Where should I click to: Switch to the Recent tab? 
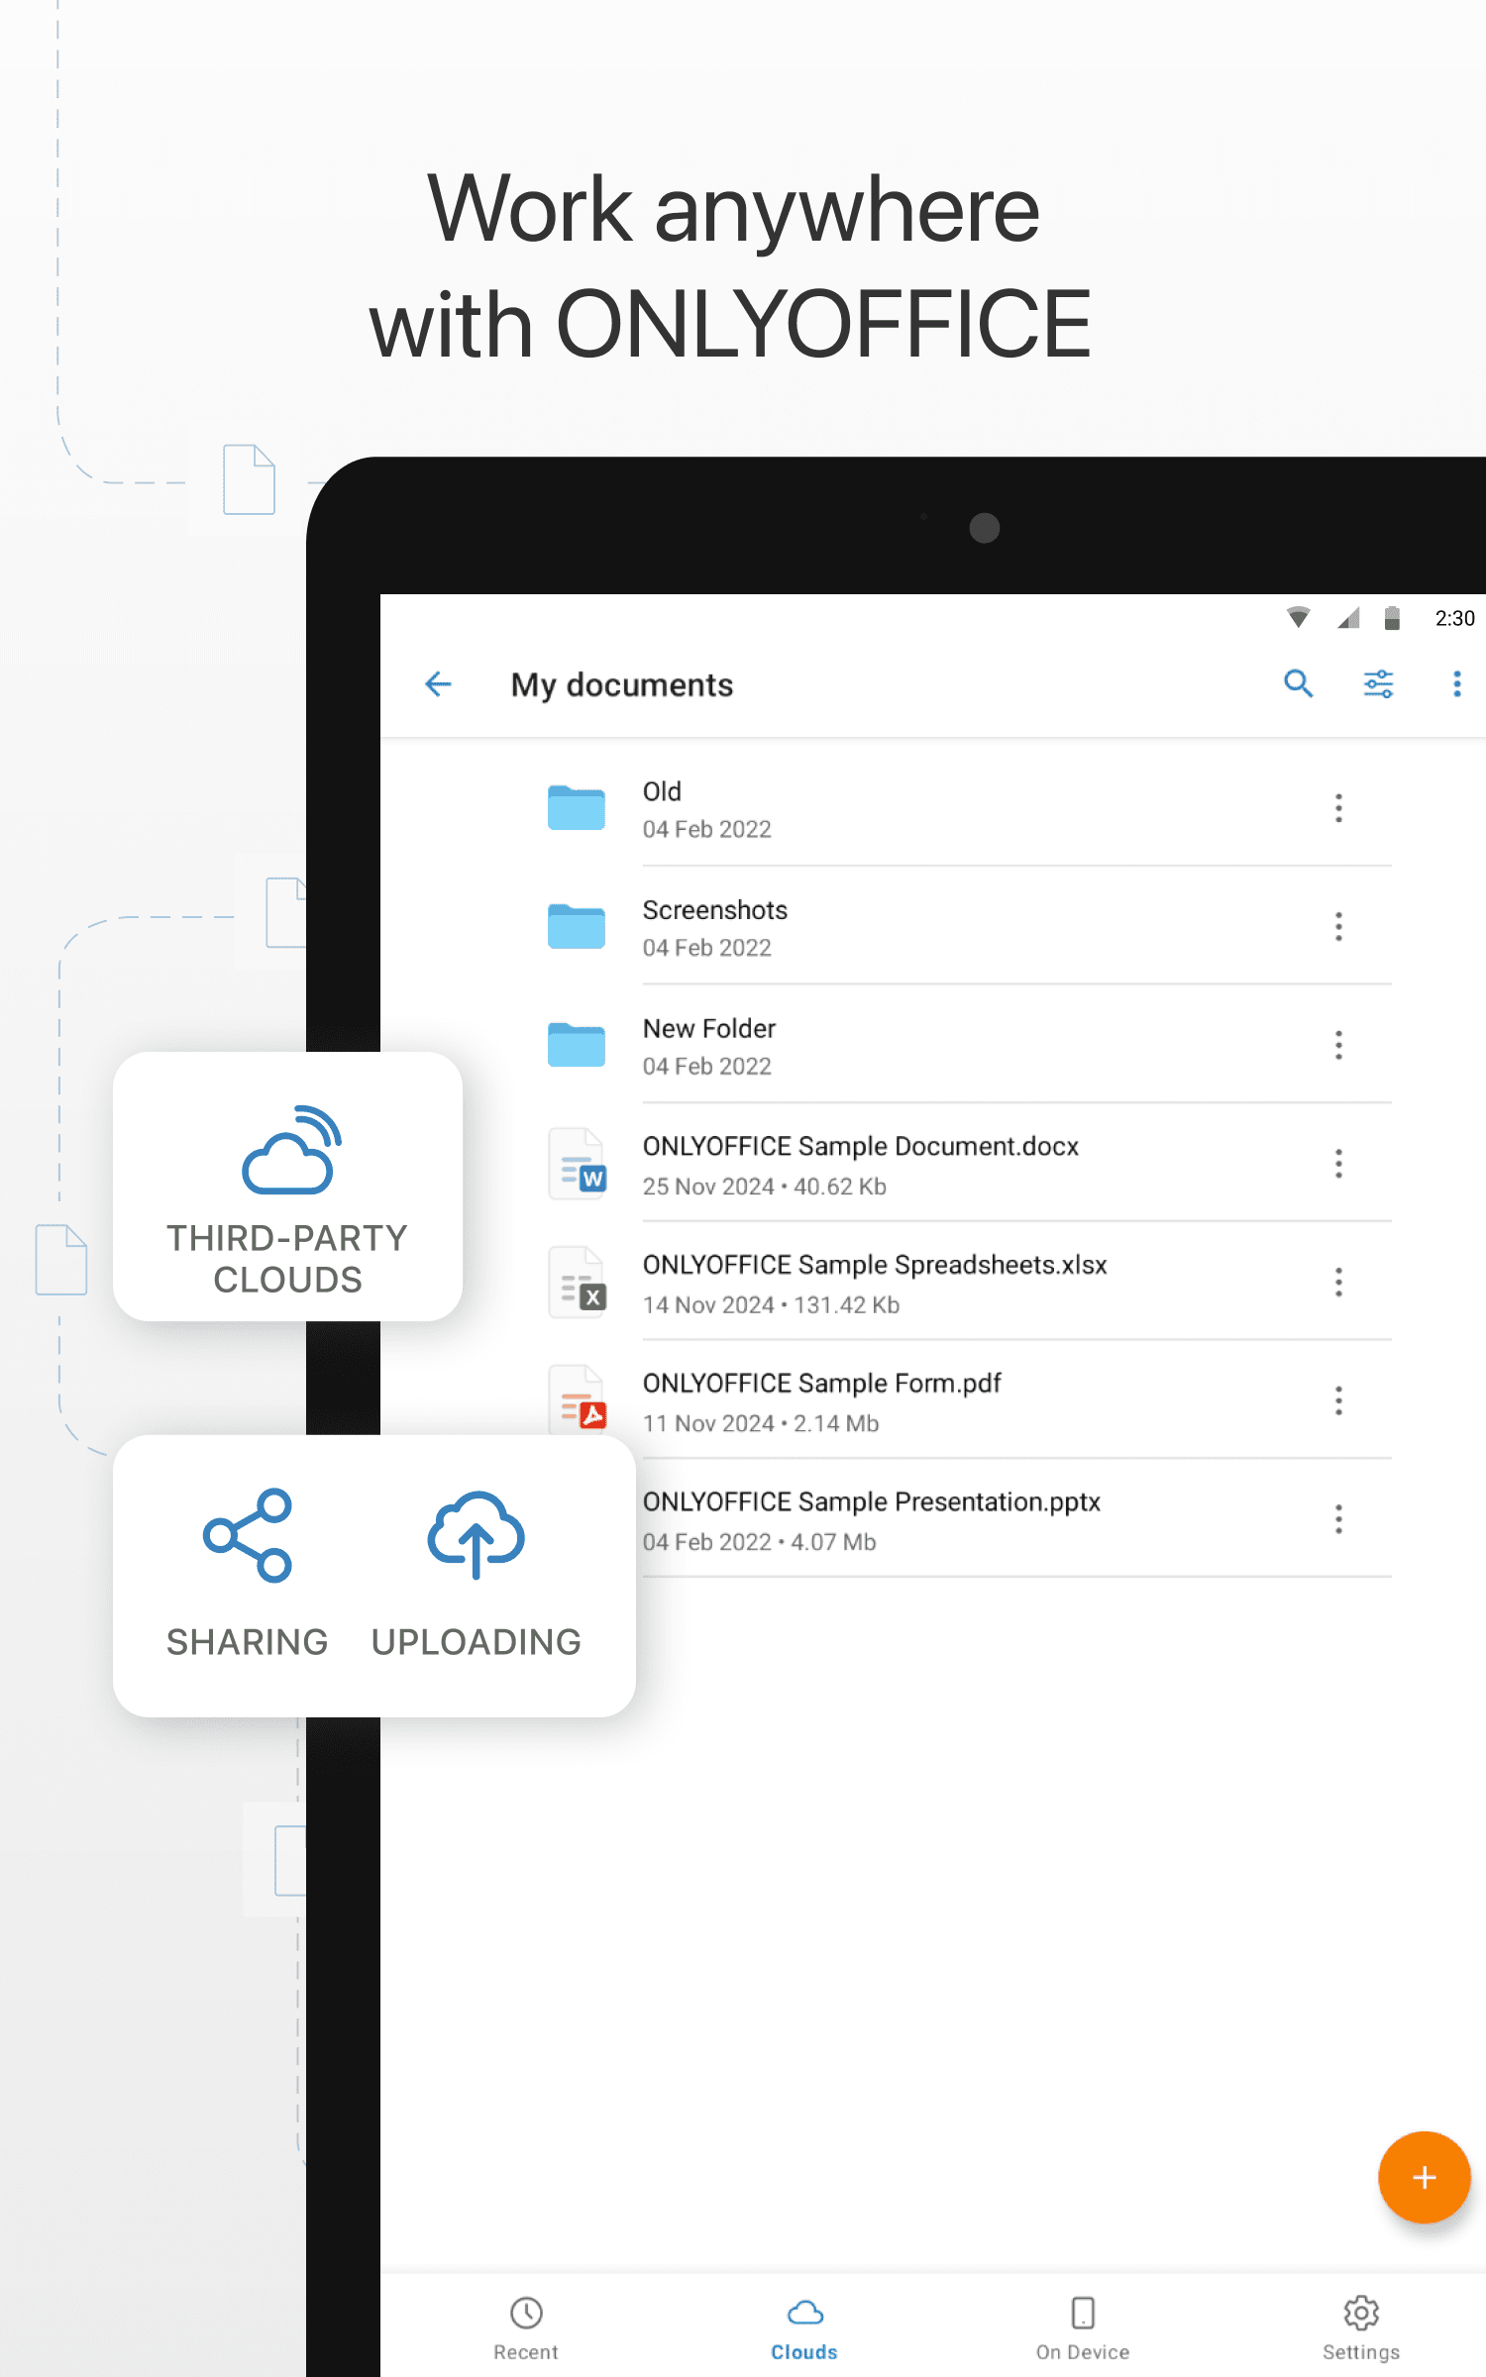(526, 2326)
